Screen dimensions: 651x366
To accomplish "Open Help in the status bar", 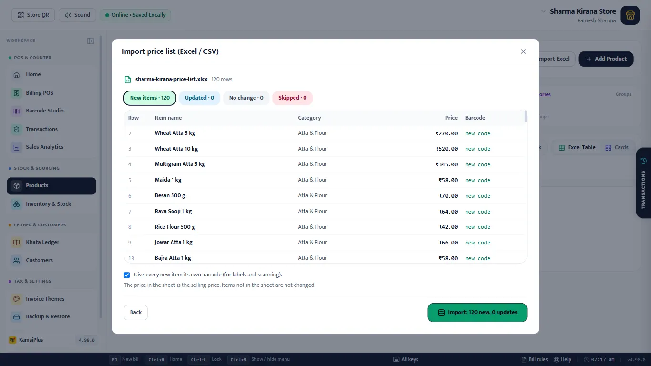I will tap(562, 359).
